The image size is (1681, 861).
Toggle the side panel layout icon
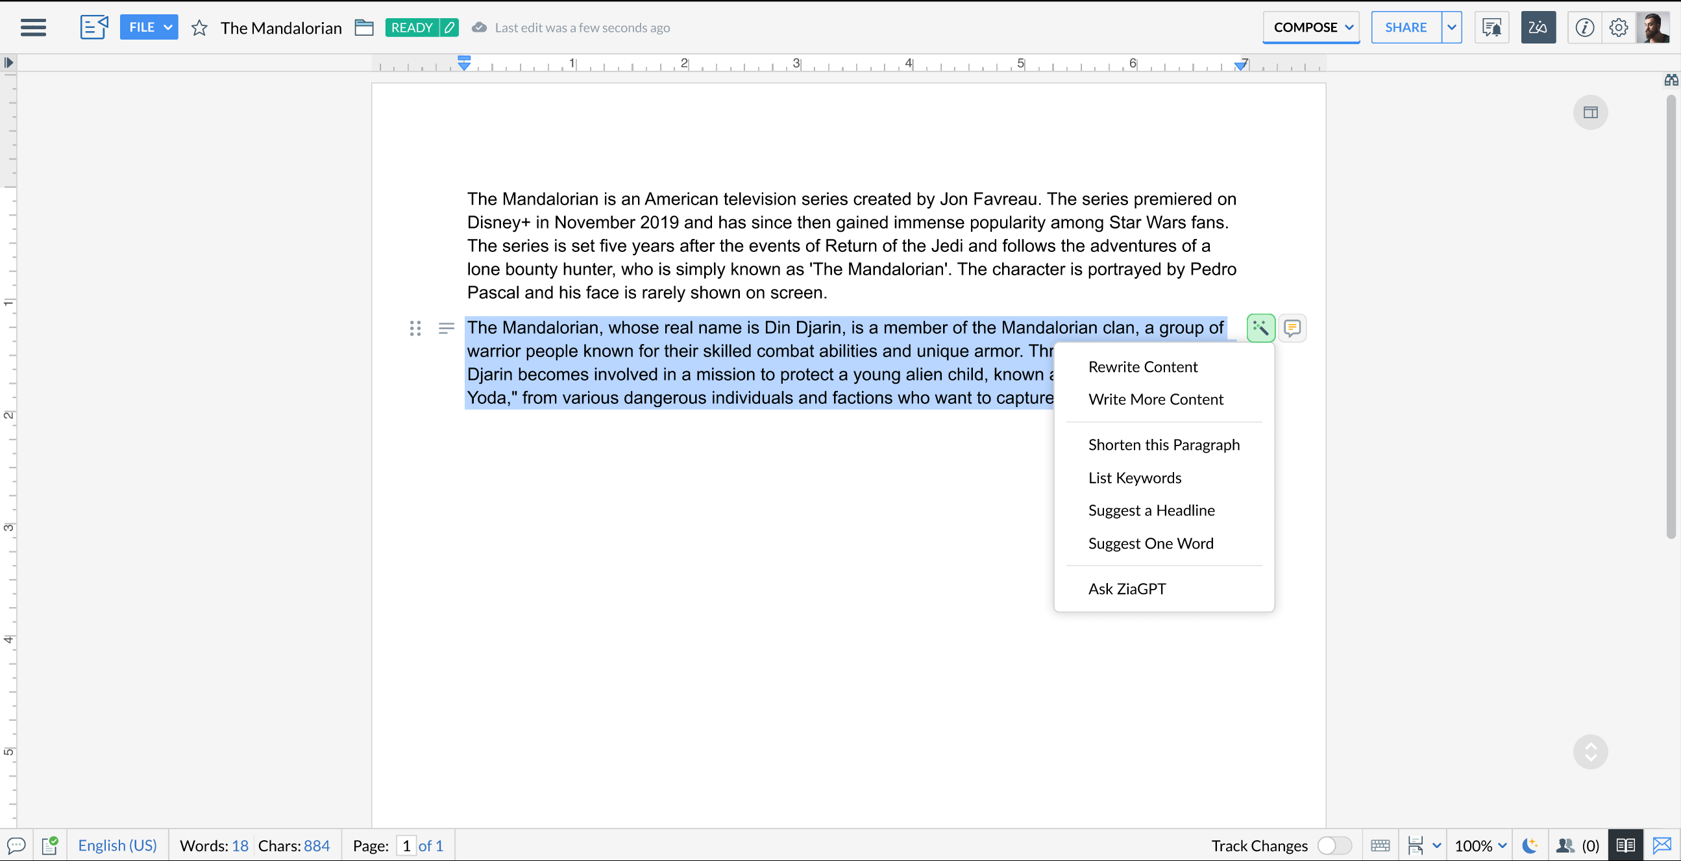pos(1590,112)
